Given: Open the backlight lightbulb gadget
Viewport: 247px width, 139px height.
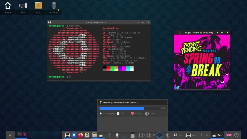Looking at the screenshot, I should pyautogui.click(x=117, y=135).
